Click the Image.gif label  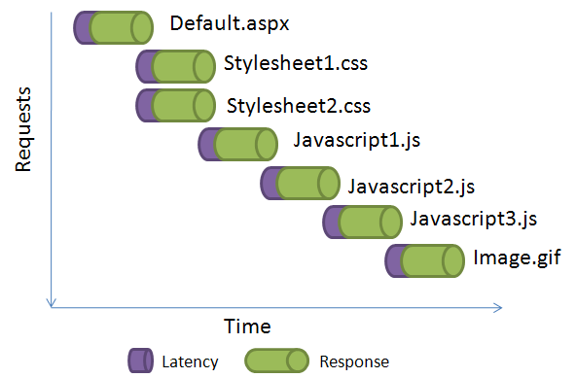(x=518, y=258)
